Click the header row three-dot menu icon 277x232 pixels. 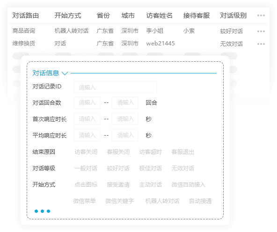261,15
